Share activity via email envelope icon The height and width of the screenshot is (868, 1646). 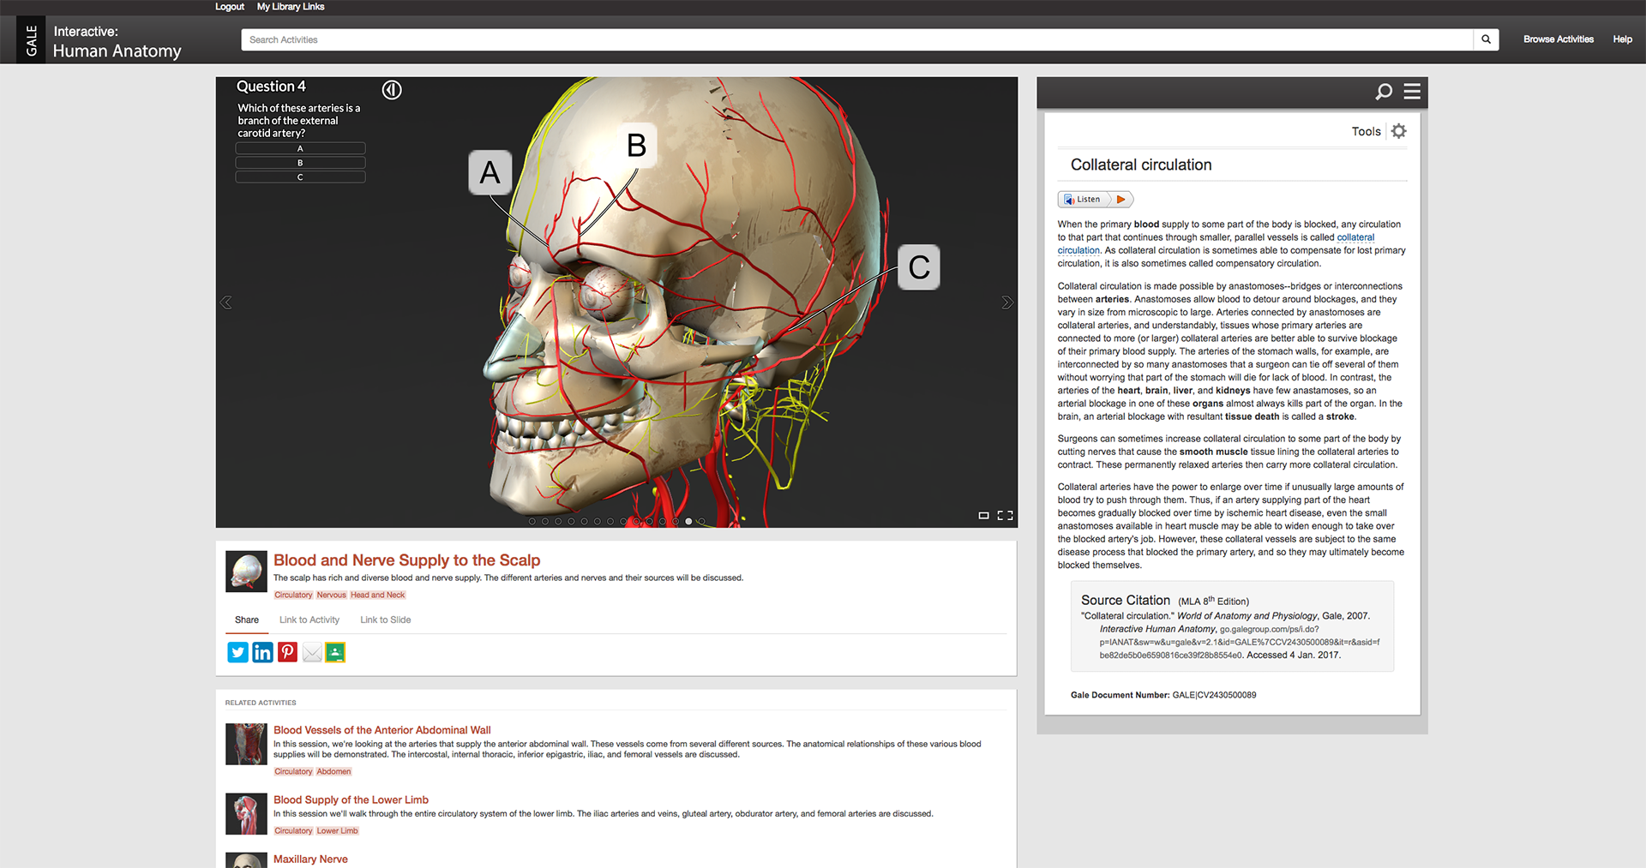pos(312,653)
